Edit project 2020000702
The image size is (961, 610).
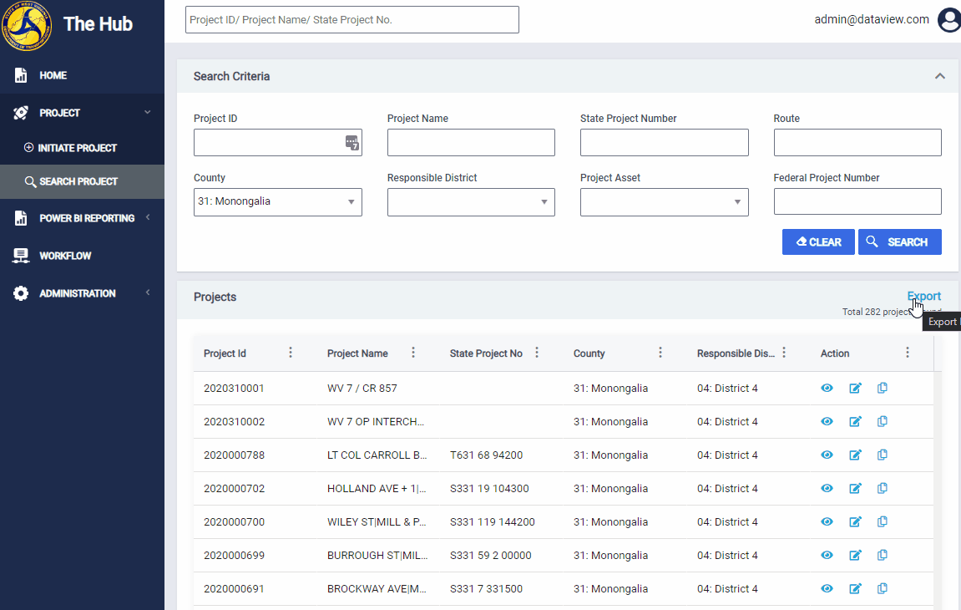(x=855, y=489)
